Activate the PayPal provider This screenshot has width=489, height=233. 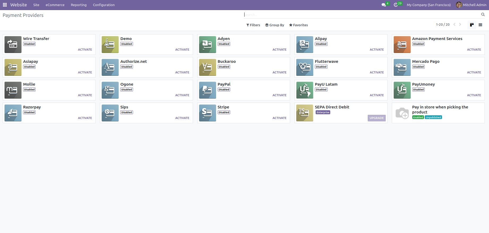click(280, 95)
